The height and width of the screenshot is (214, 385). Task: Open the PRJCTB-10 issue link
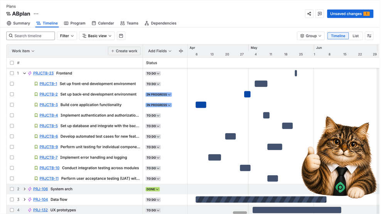click(49, 168)
